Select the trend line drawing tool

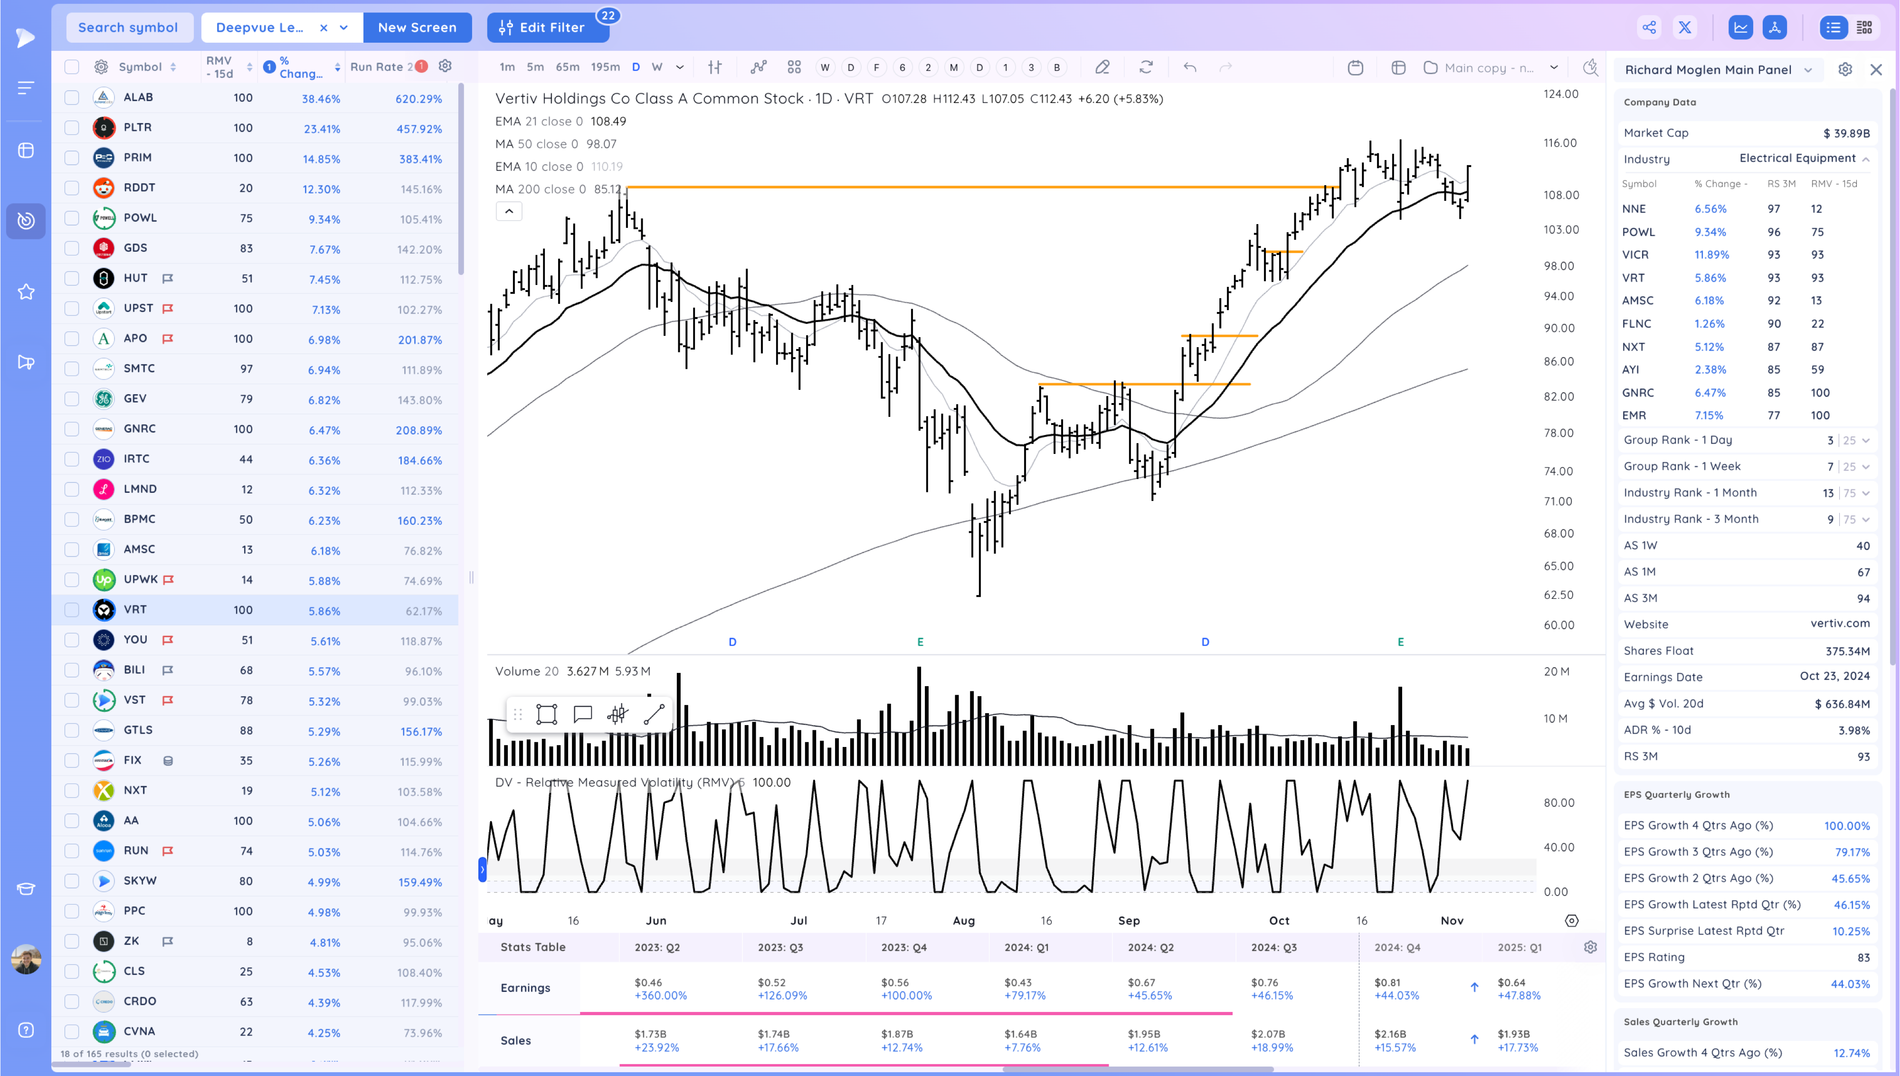coord(654,714)
